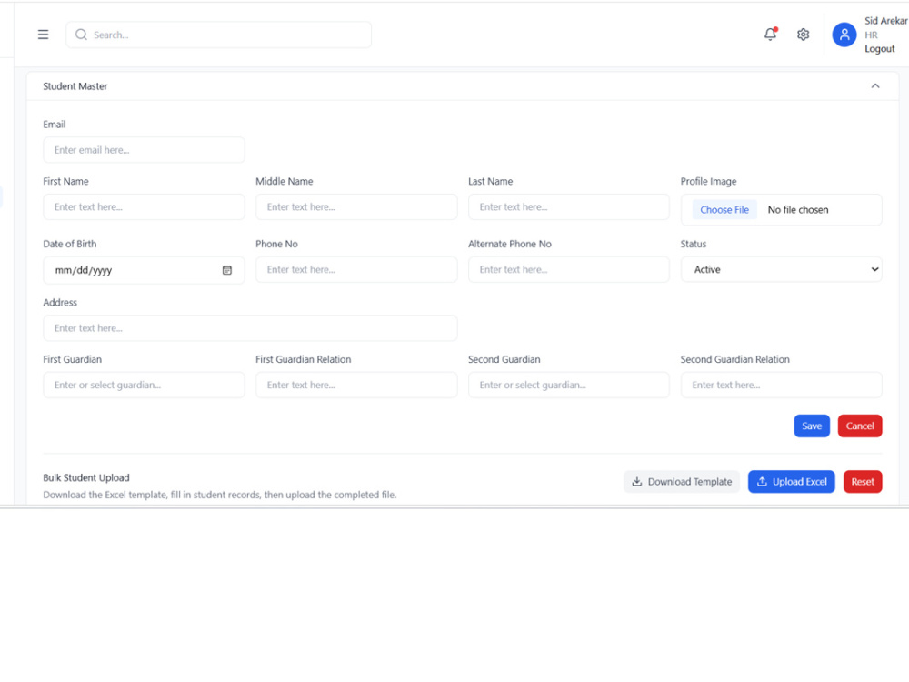Click the No file chosen text
Image resolution: width=909 pixels, height=682 pixels.
point(798,210)
